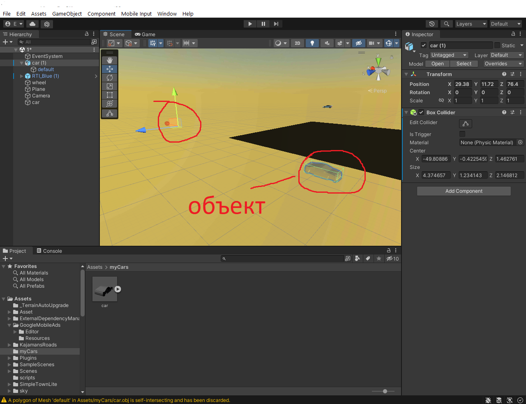Image resolution: width=526 pixels, height=404 pixels.
Task: Select the Transform tool in Scene toolbar
Action: (110, 104)
